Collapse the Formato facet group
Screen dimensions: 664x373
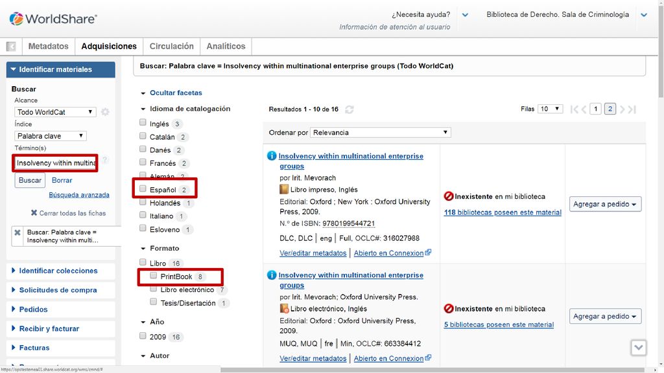143,249
